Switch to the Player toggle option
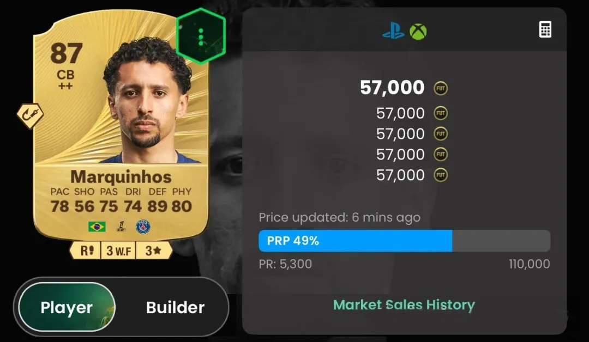Image resolution: width=589 pixels, height=342 pixels. point(67,307)
